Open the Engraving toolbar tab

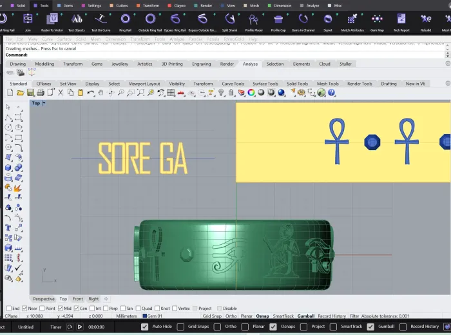click(201, 64)
